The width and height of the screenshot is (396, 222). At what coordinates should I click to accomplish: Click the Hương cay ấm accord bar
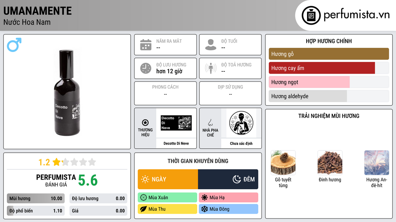tap(329, 68)
